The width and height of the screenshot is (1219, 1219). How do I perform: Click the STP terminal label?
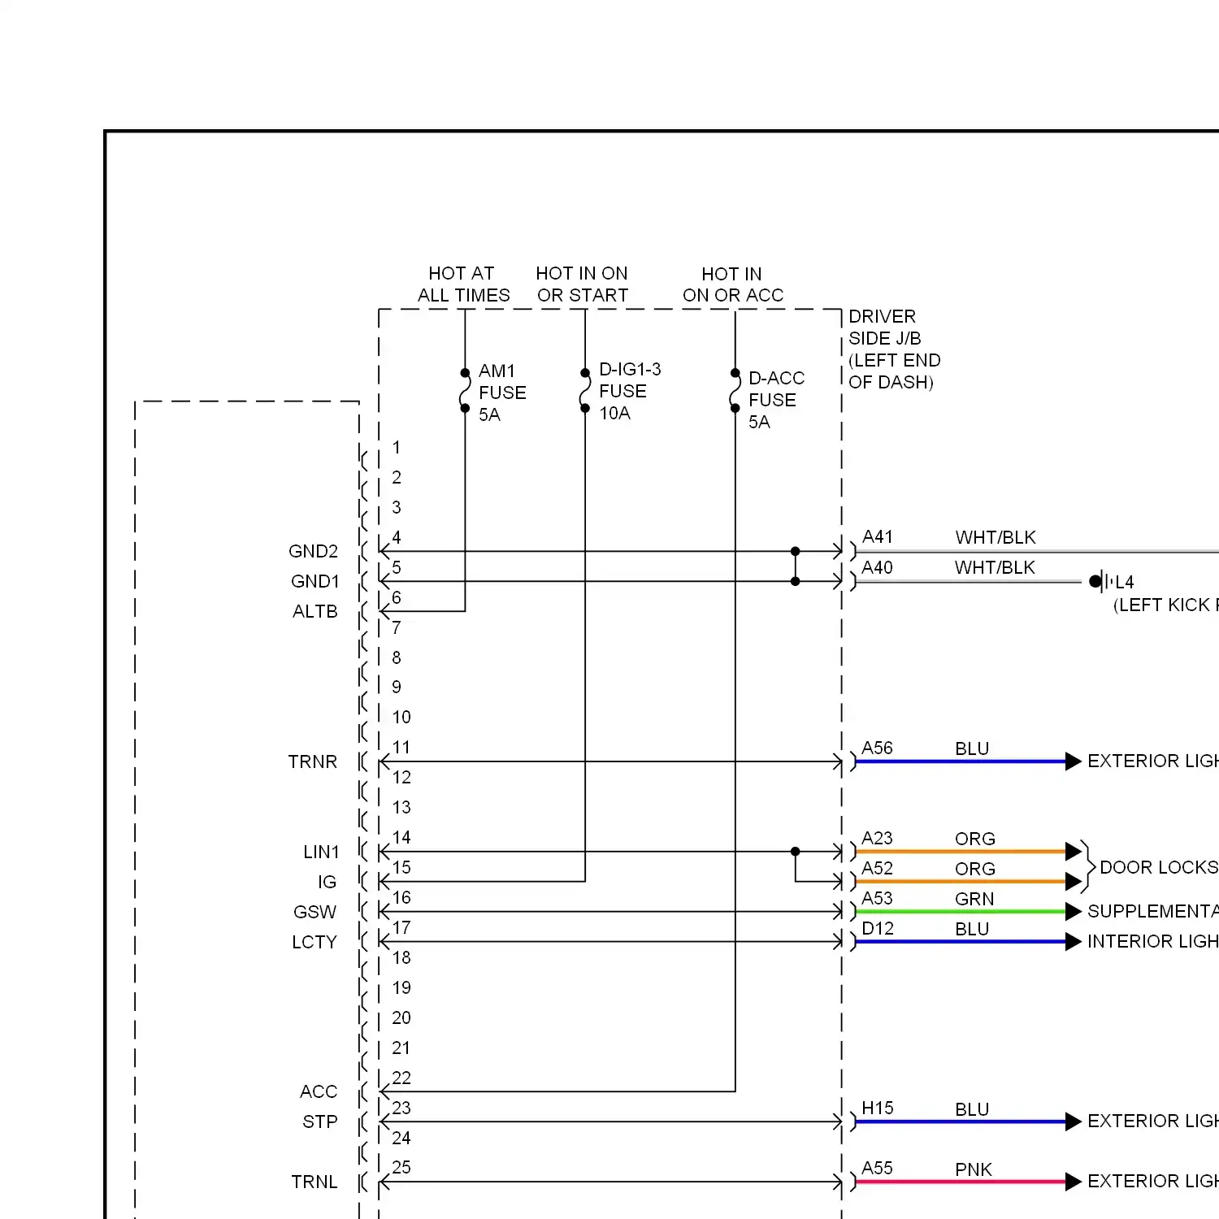(x=319, y=1122)
